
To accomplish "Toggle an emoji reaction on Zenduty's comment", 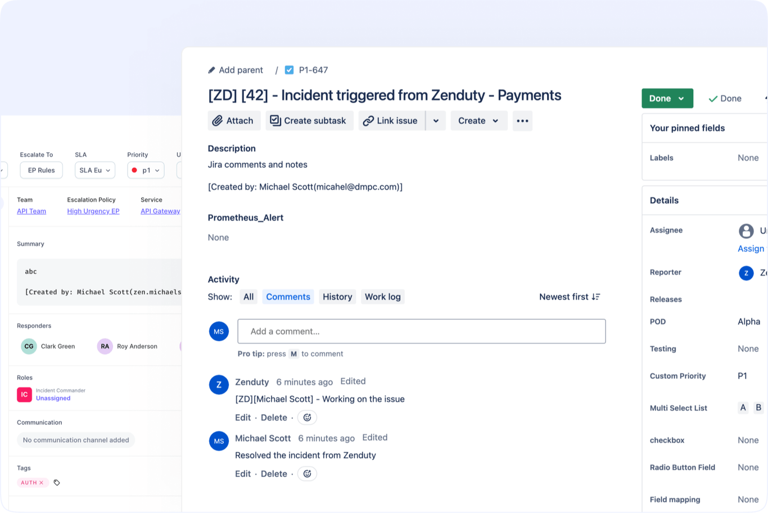I will point(306,417).
